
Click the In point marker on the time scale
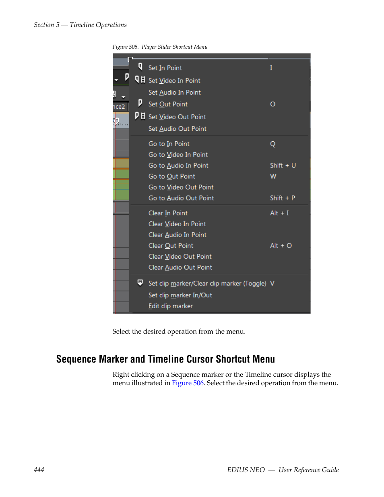[x=116, y=121]
